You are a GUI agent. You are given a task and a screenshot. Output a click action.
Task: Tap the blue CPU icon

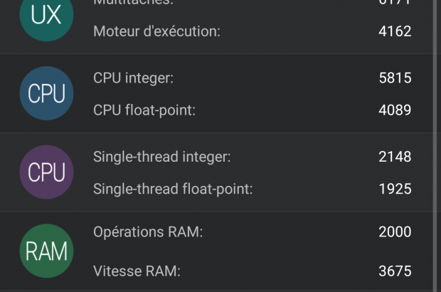[x=47, y=93]
